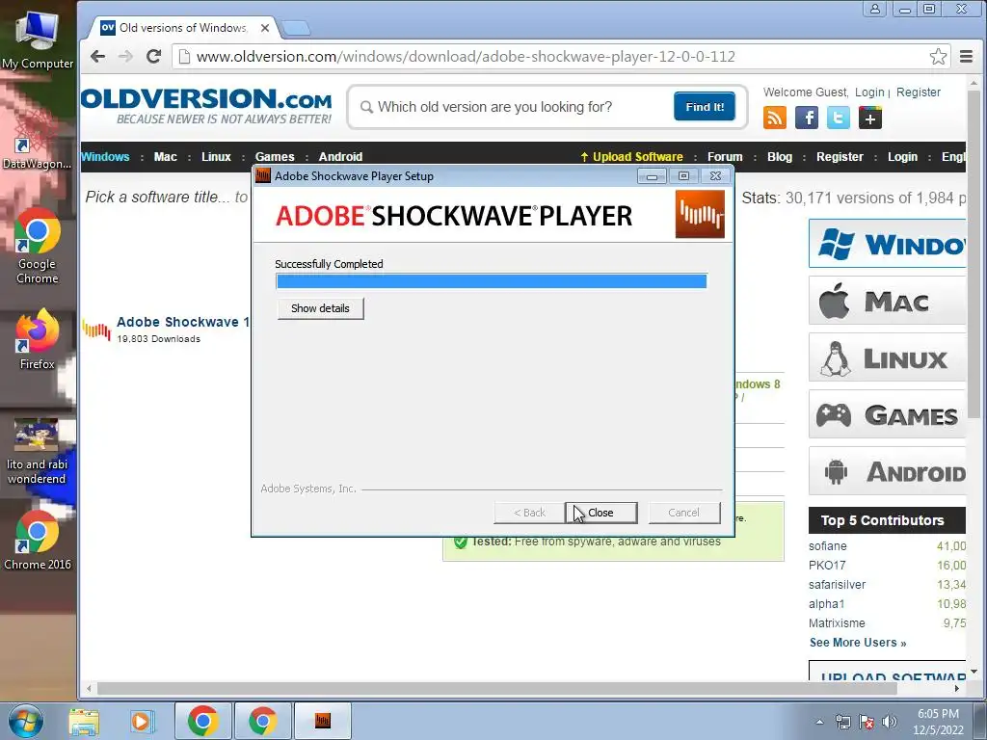
Task: Switch to second Chrome taskbar window
Action: (x=262, y=721)
